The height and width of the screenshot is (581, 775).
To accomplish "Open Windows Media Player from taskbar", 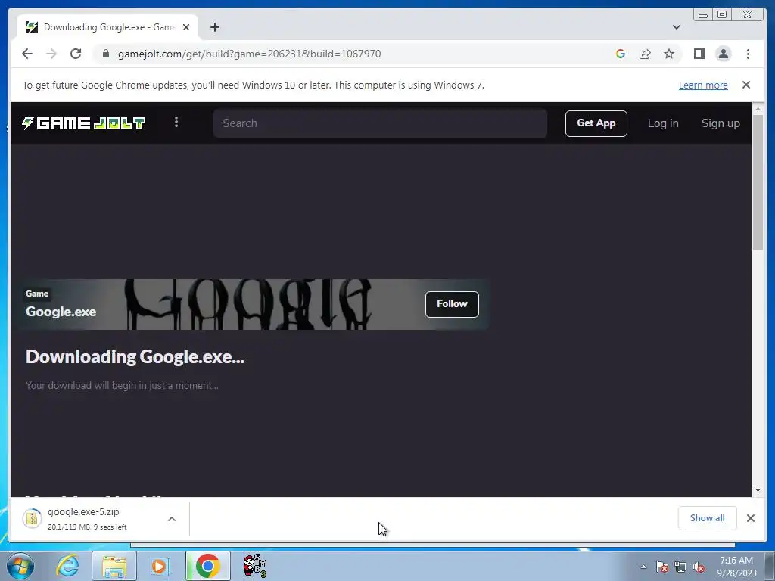I will [x=159, y=566].
